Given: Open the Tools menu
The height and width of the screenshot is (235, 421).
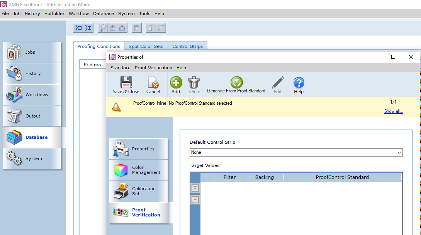Looking at the screenshot, I should 144,14.
